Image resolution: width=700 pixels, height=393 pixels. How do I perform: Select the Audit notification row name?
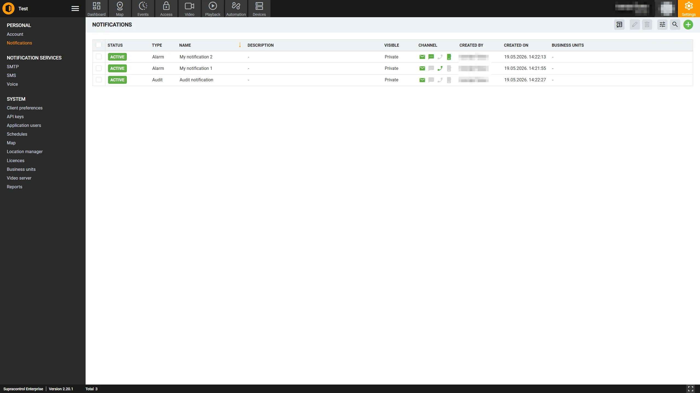tap(196, 80)
